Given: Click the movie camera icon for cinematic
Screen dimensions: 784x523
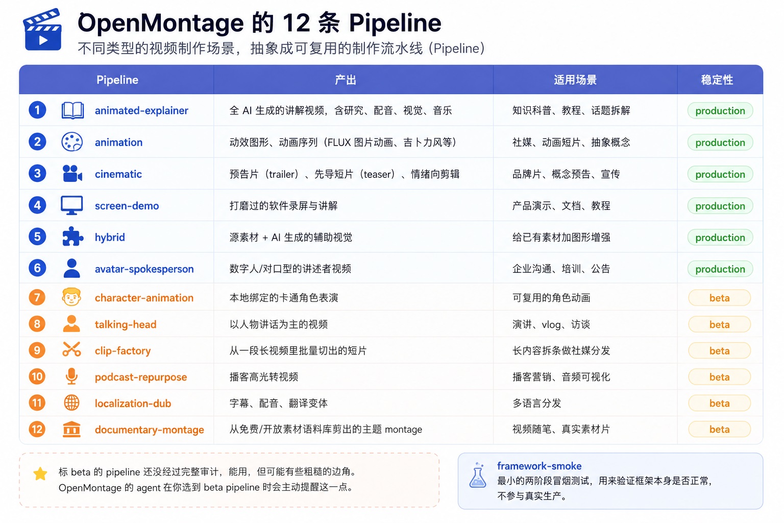Looking at the screenshot, I should [x=72, y=174].
